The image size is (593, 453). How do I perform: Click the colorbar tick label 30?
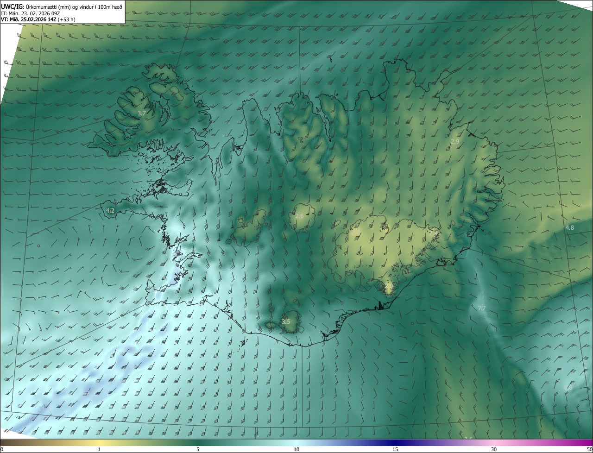coord(494,449)
